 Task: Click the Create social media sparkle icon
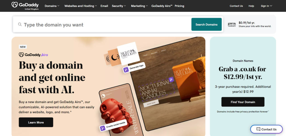[x=103, y=128]
